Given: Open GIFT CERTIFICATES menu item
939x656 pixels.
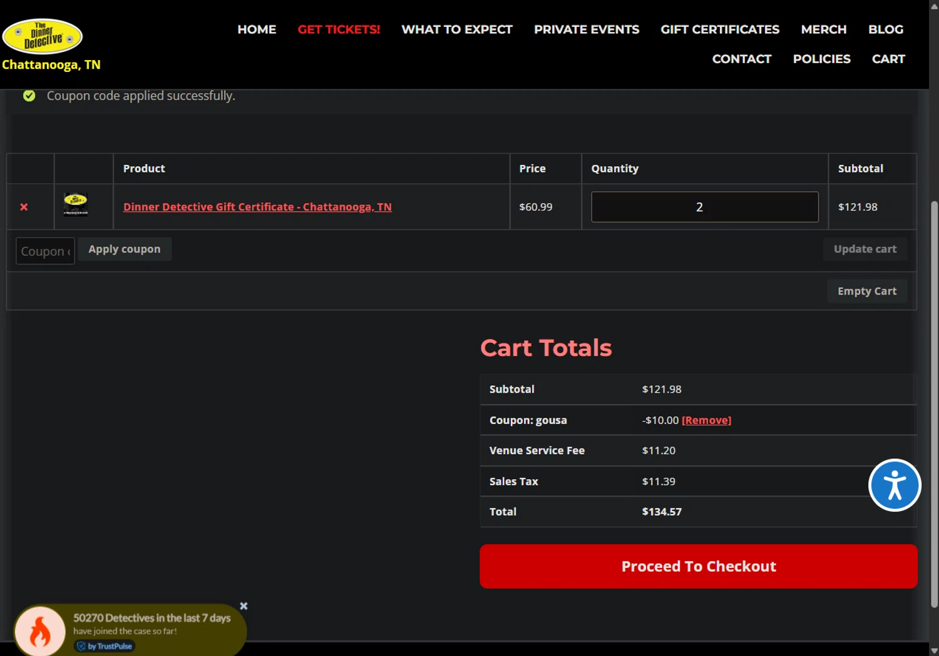Looking at the screenshot, I should 720,29.
